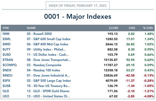Viewport: 156px width, 101px height.
Task: Select GLD - SPDR Gold Shares name
Action: click(48, 91)
